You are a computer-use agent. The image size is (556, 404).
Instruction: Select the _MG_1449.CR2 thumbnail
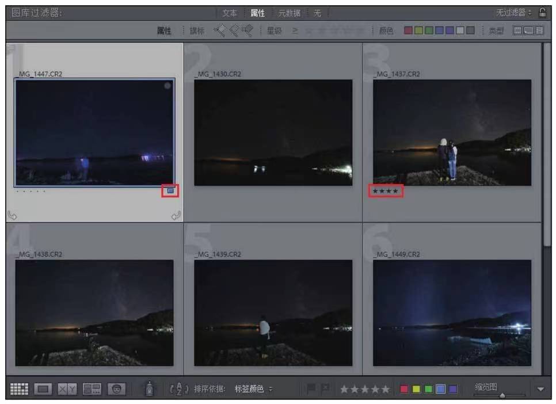click(x=452, y=313)
